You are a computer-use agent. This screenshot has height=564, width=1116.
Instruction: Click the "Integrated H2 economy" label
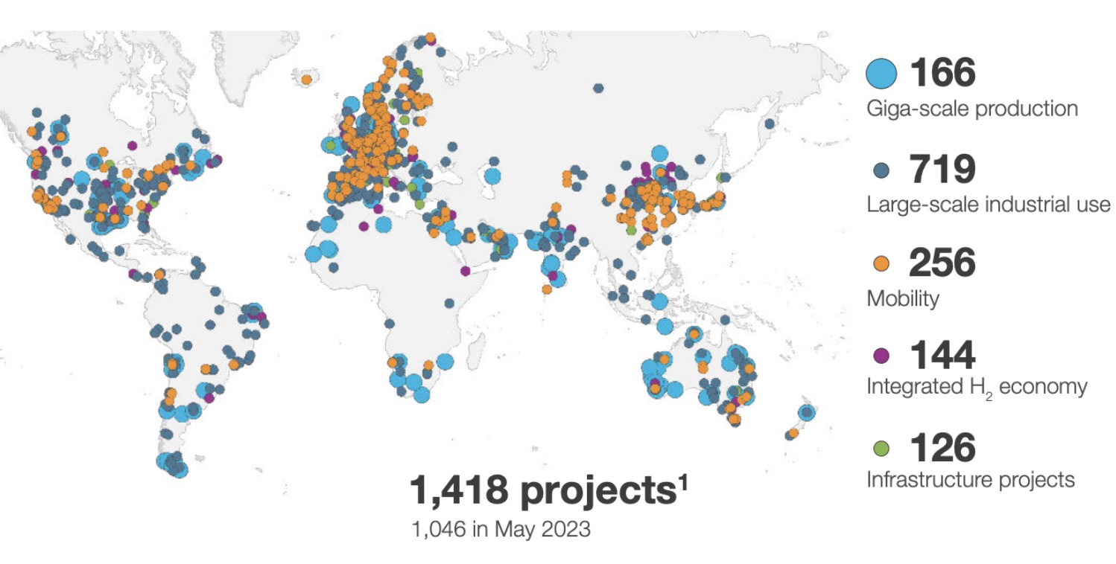(x=977, y=388)
